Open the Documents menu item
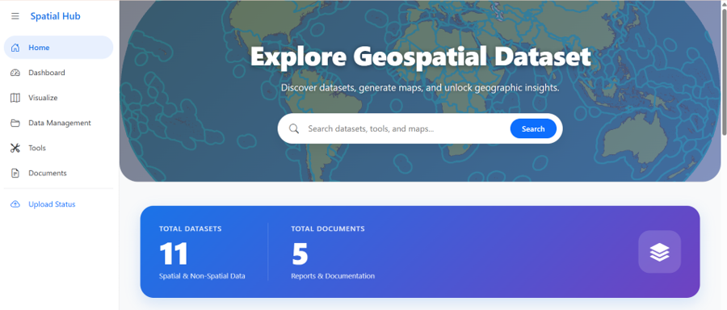 point(58,173)
